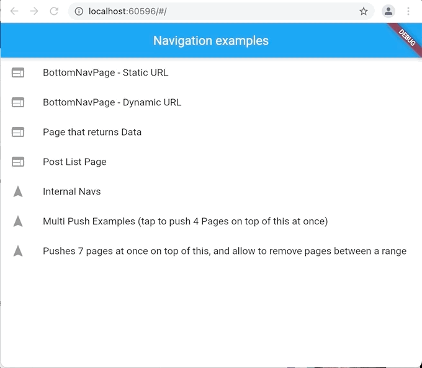Tap Multi Push Examples entry
Viewport: 422px width, 368px height.
(211, 221)
